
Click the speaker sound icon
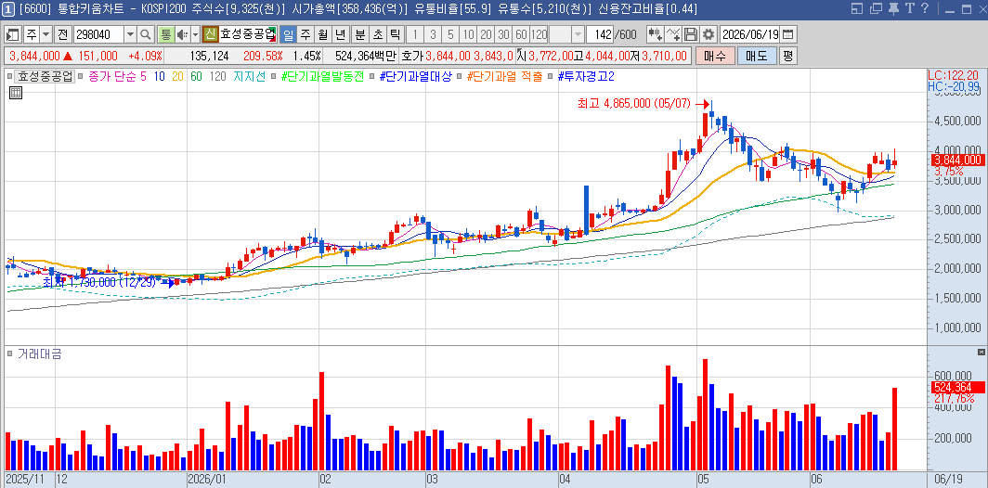tap(183, 34)
